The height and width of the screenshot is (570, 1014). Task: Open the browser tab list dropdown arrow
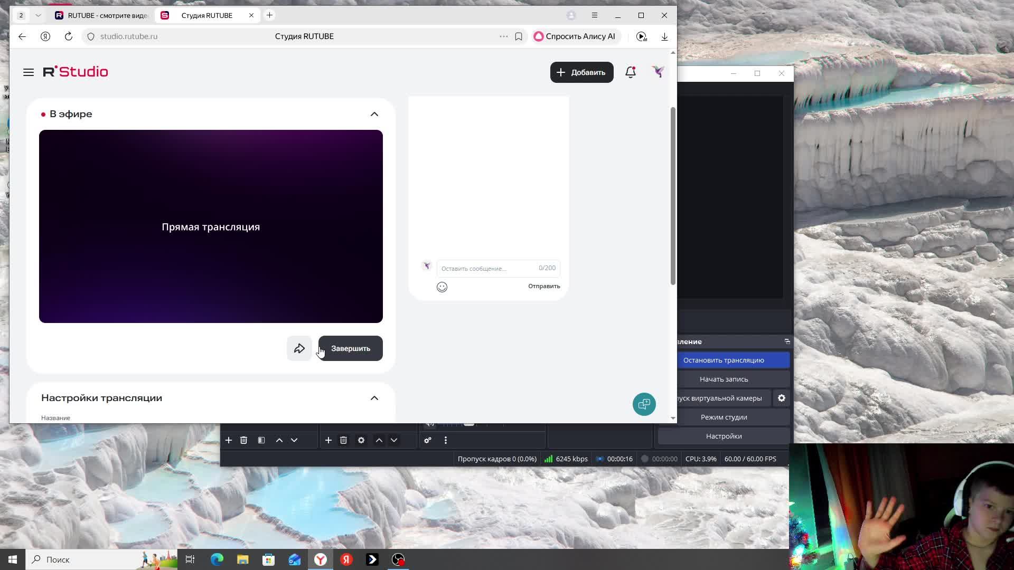pyautogui.click(x=38, y=15)
